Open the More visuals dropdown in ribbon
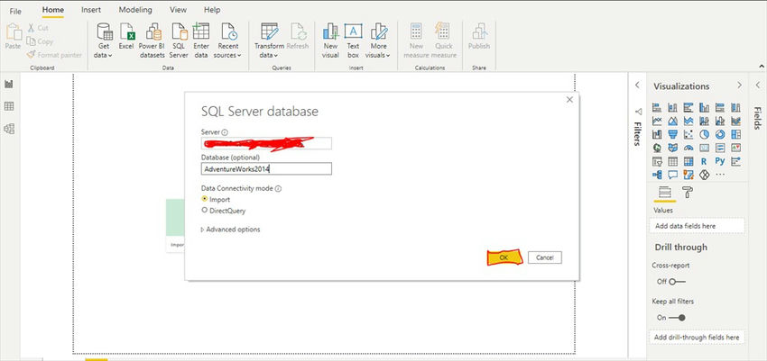 pos(379,41)
